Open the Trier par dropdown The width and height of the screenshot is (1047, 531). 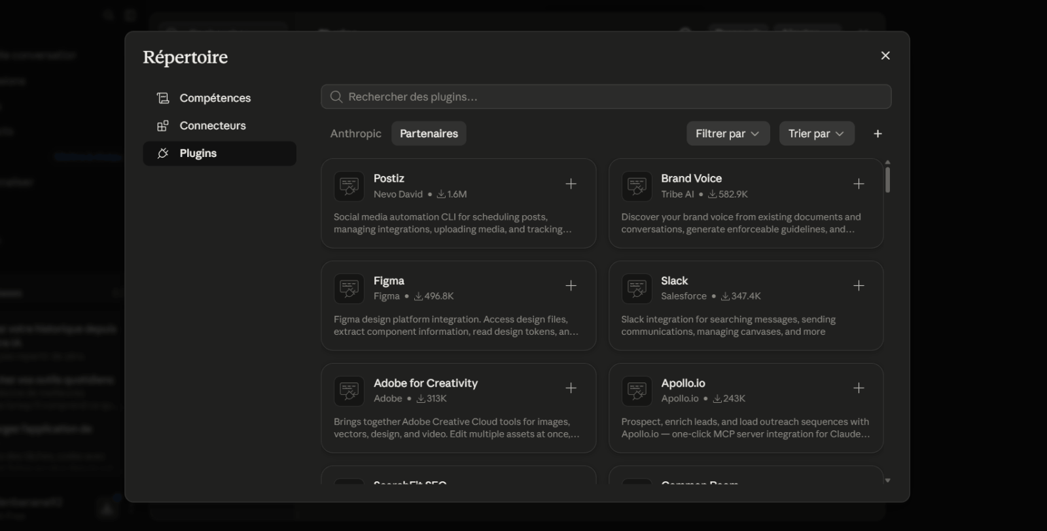click(817, 133)
